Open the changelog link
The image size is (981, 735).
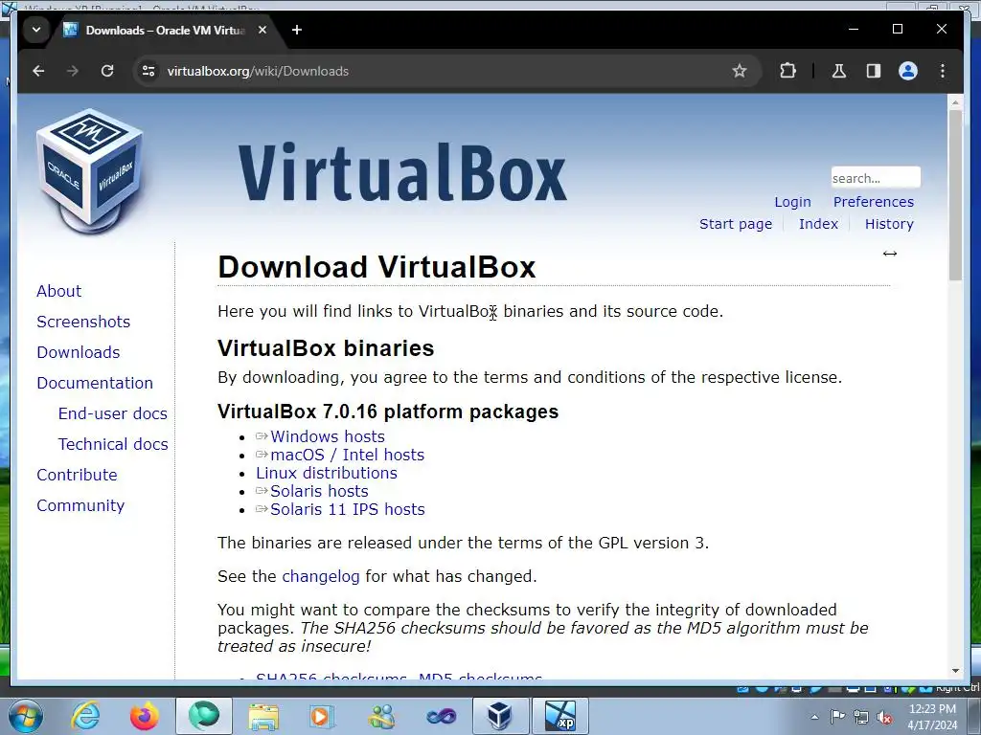click(x=320, y=576)
